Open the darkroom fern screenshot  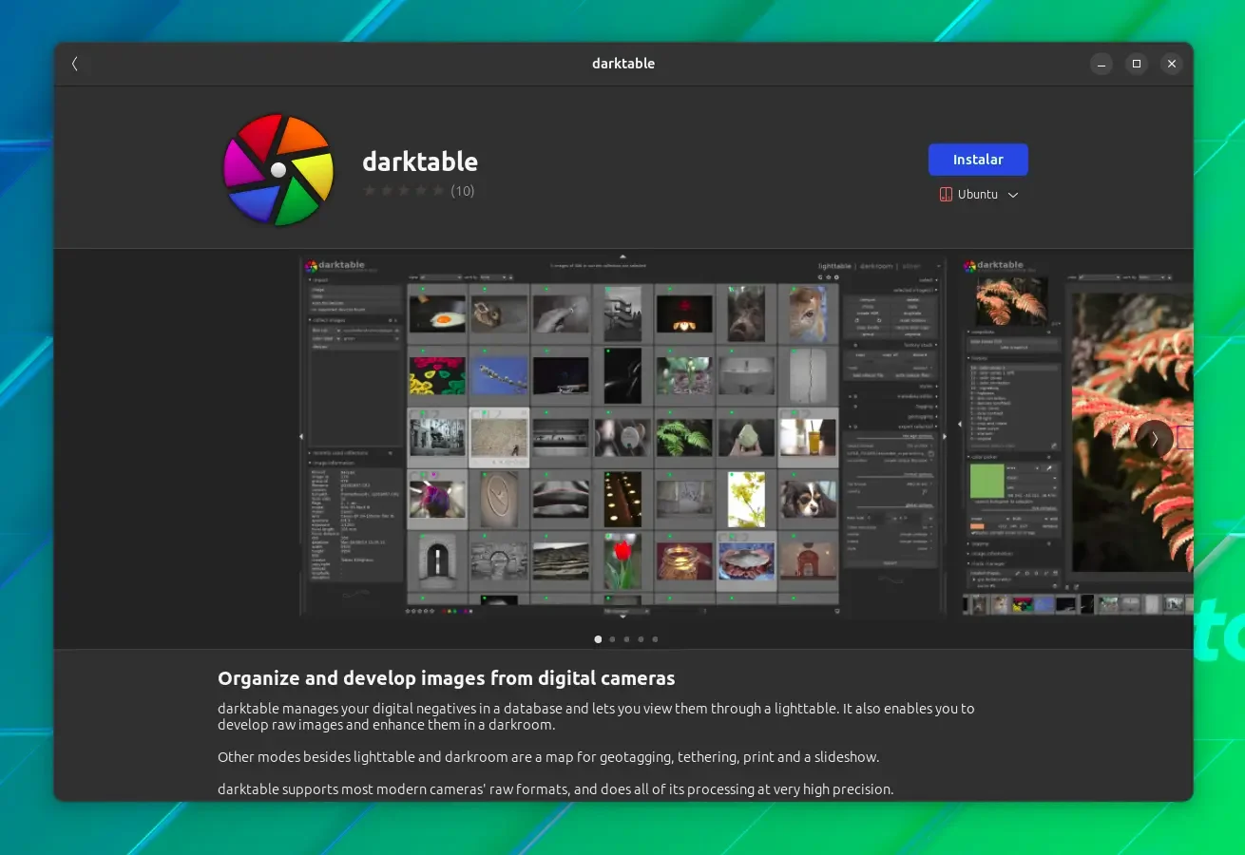coord(1076,435)
